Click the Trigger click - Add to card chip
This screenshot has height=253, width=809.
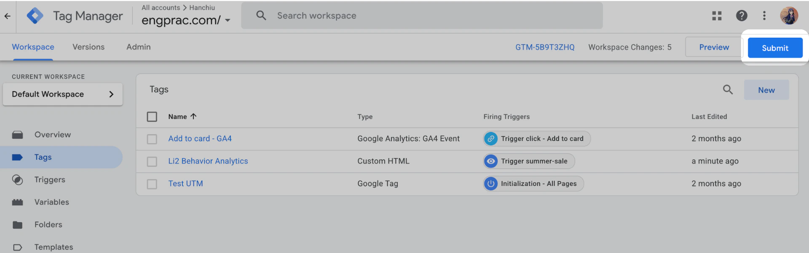537,139
